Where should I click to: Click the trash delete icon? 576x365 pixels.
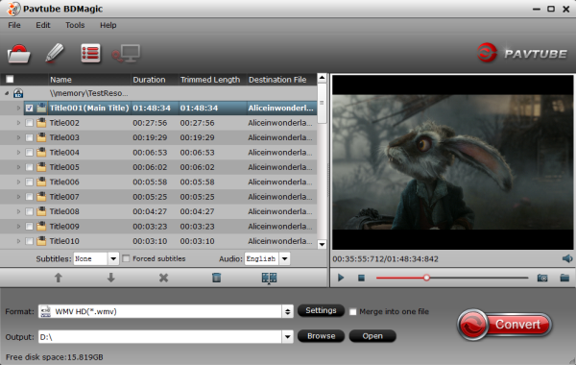tap(216, 278)
